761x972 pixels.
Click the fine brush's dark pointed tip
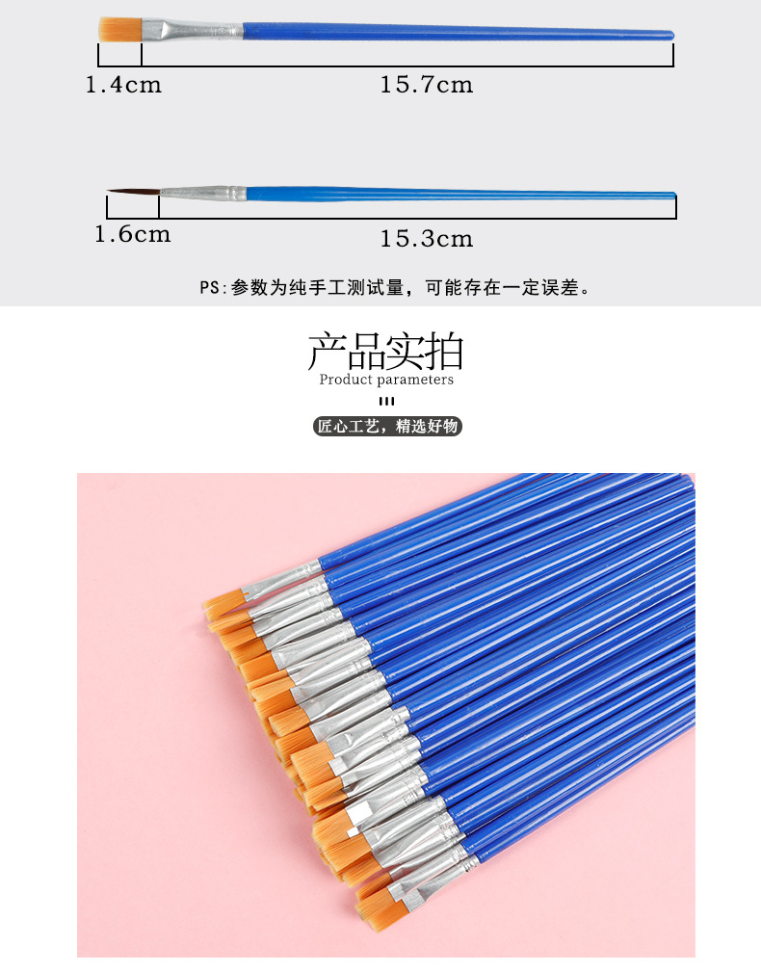pos(134,192)
